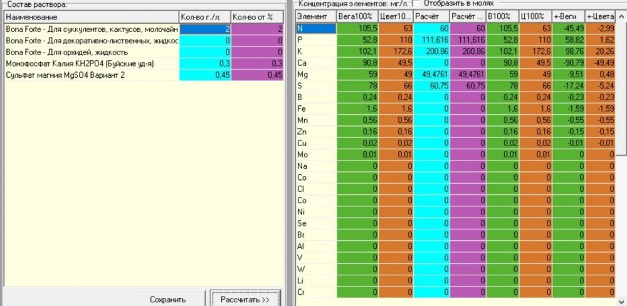Screen dimensions: 627x306
Task: Click the g/l amount cell with value 0,3
Action: 205,63
